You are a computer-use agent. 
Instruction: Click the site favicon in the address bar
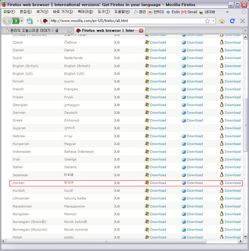(x=45, y=21)
